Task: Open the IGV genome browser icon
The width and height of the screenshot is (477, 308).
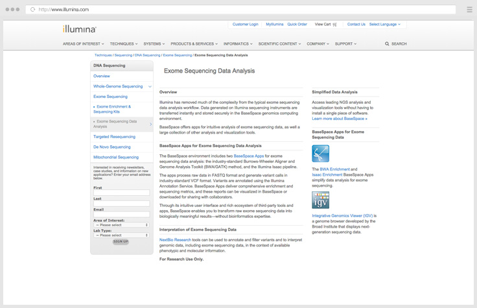Action: (320, 200)
